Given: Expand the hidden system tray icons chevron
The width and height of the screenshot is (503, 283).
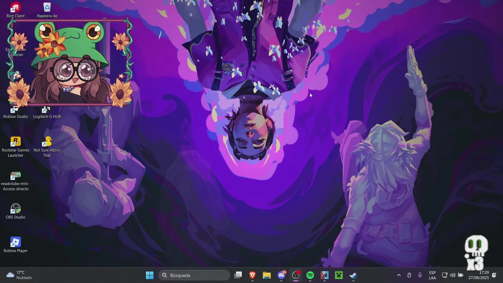Looking at the screenshot, I should tap(399, 275).
